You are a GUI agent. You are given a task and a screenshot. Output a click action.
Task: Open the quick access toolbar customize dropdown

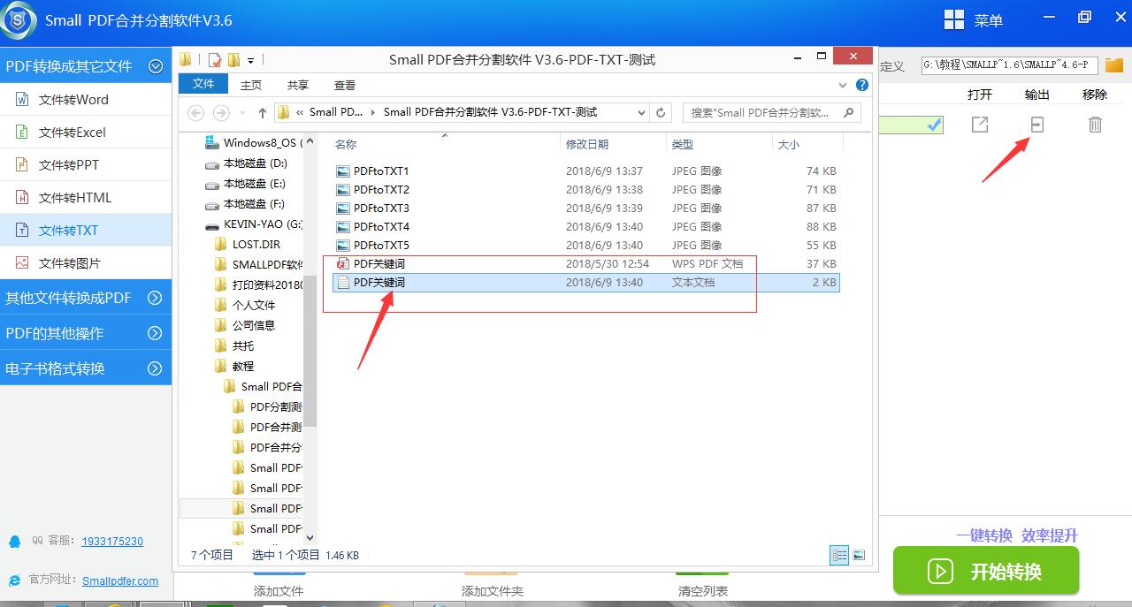[x=250, y=61]
